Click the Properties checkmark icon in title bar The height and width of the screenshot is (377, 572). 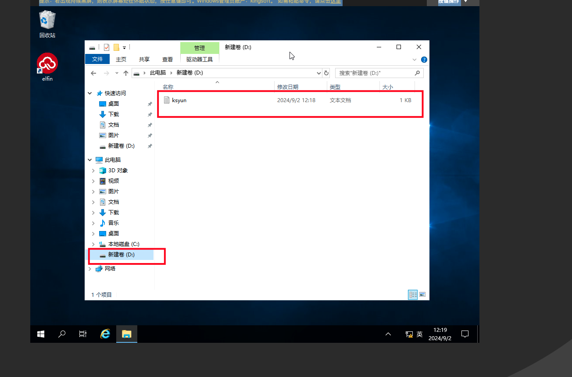point(107,47)
